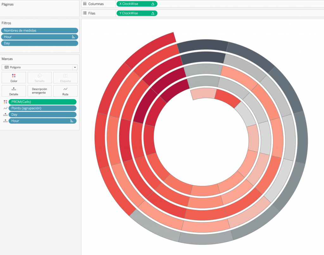The image size is (324, 255).
Task: Select the Day filter pill
Action: click(x=40, y=43)
